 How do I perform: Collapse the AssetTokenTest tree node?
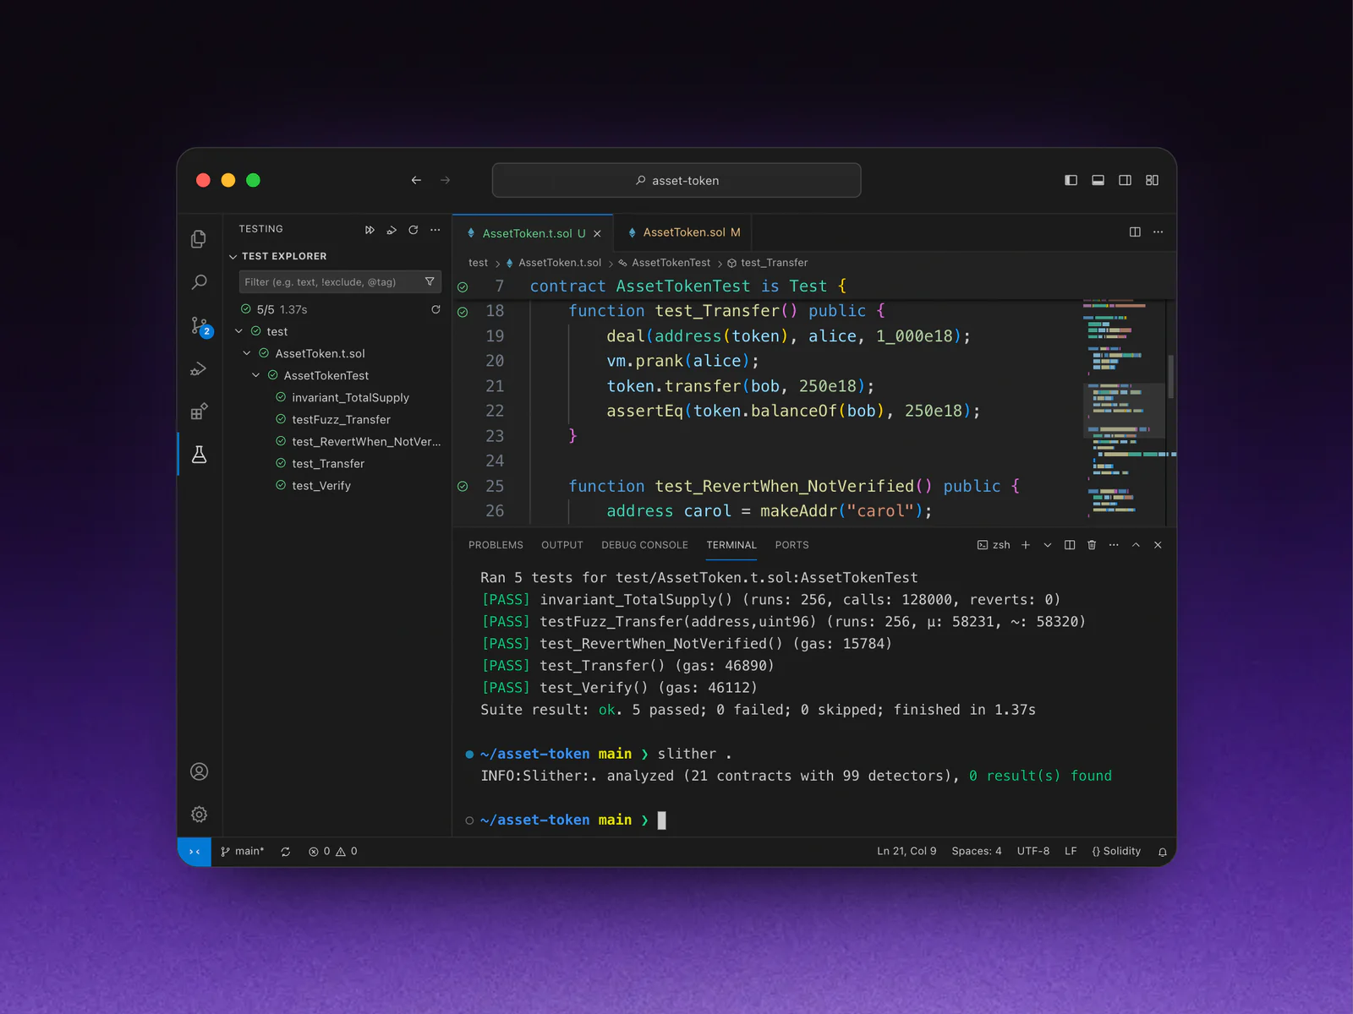click(255, 375)
